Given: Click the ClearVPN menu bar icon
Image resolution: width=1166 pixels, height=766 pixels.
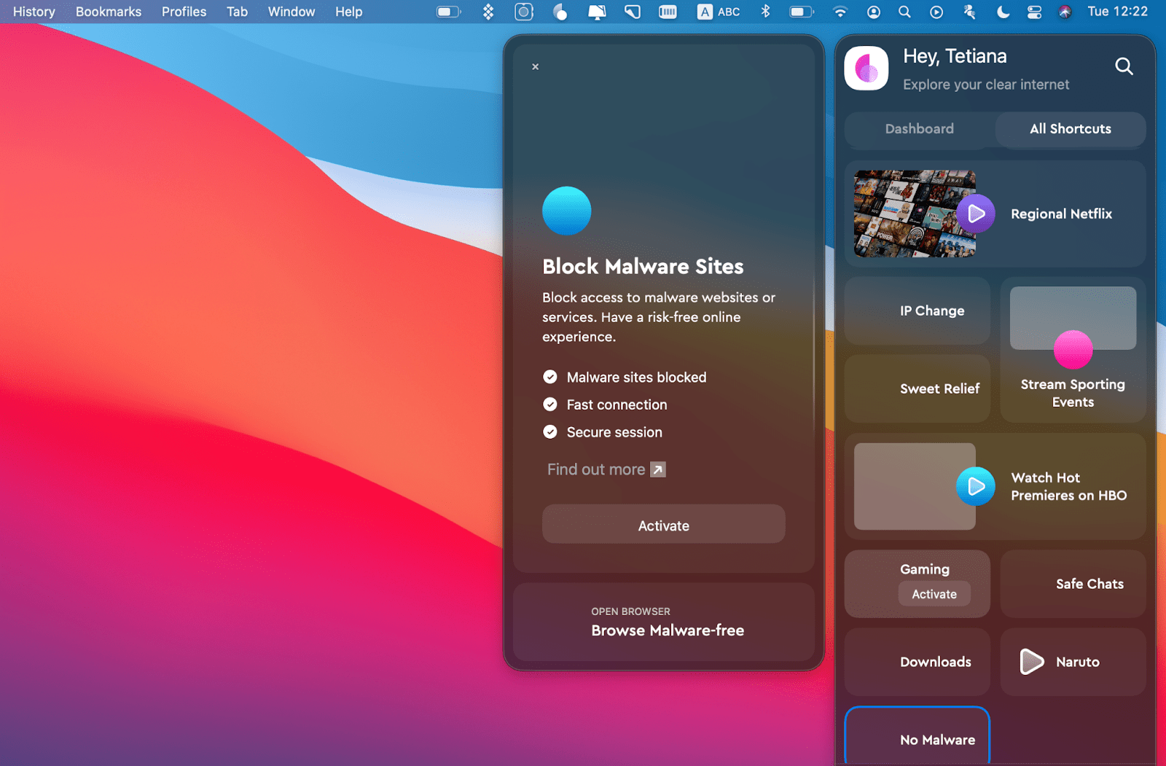Looking at the screenshot, I should click(x=560, y=12).
